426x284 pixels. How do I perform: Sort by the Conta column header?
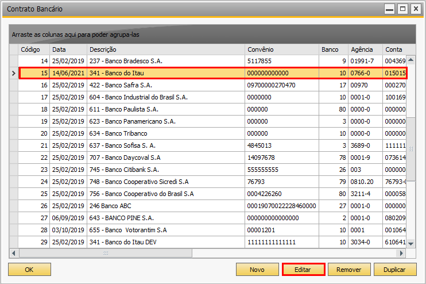pyautogui.click(x=399, y=49)
